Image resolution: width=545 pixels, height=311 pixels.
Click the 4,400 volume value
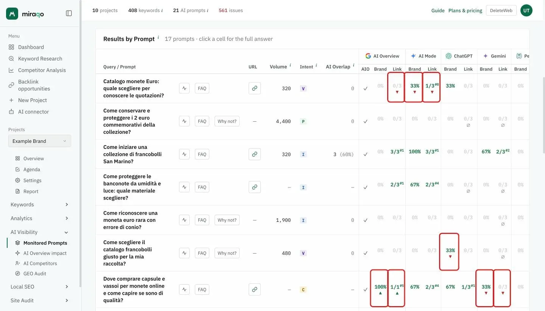tap(283, 121)
